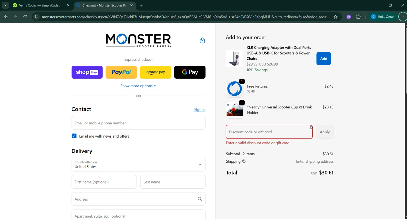Choose Amazon Pay express checkout

click(x=155, y=72)
